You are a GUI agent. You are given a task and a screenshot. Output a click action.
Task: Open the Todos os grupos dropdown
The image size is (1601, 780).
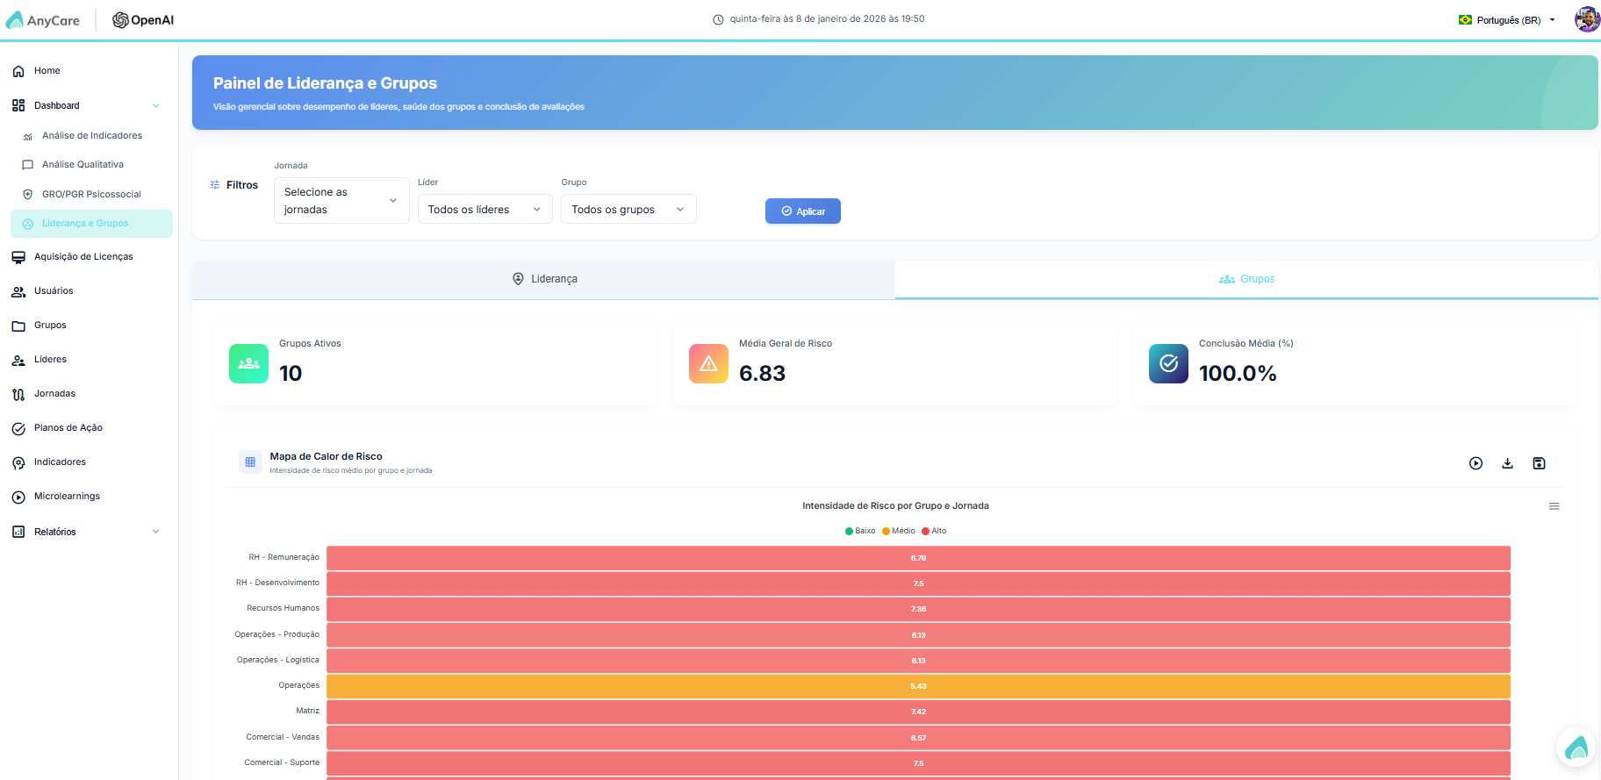[628, 210]
